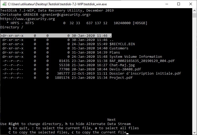Click the scrollbar up arrow
This screenshot has height=135, width=197.
195,11
